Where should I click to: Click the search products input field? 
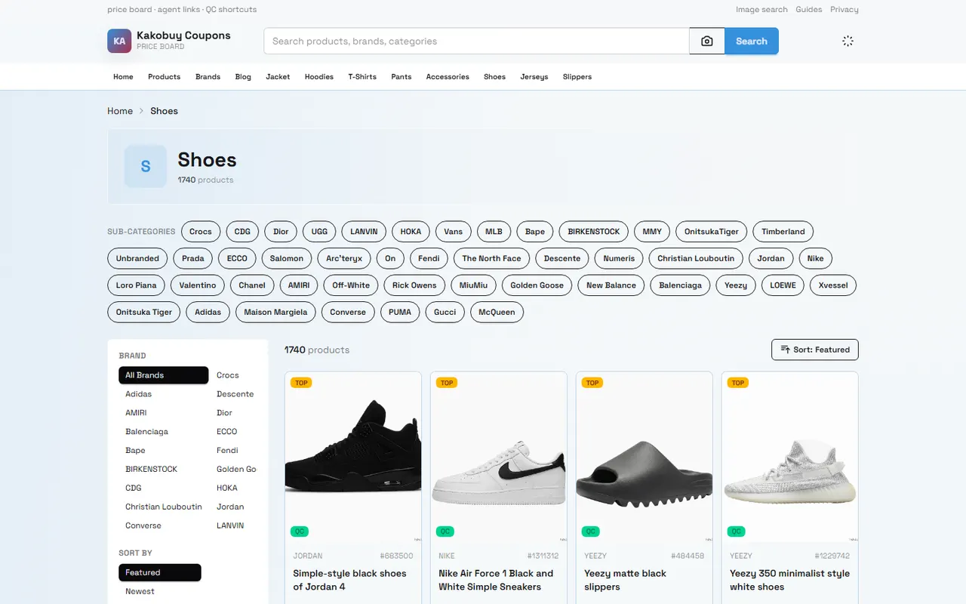[476, 42]
